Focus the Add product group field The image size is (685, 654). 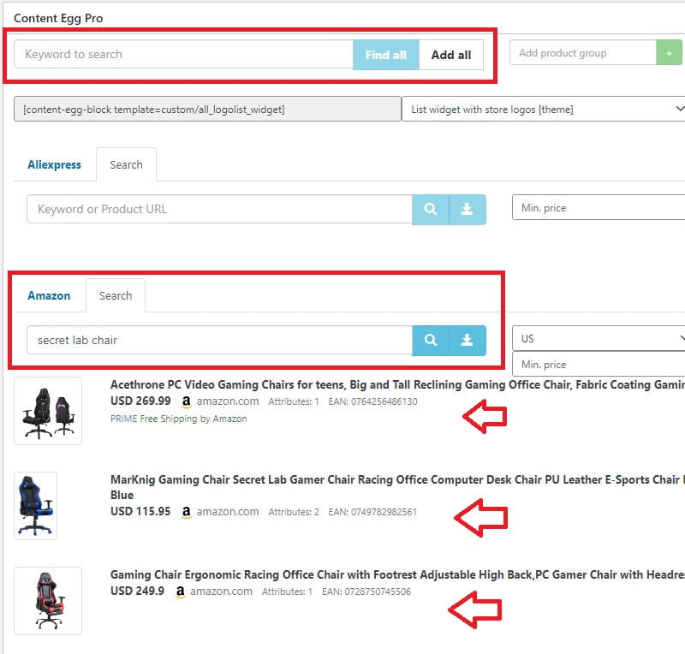point(583,53)
